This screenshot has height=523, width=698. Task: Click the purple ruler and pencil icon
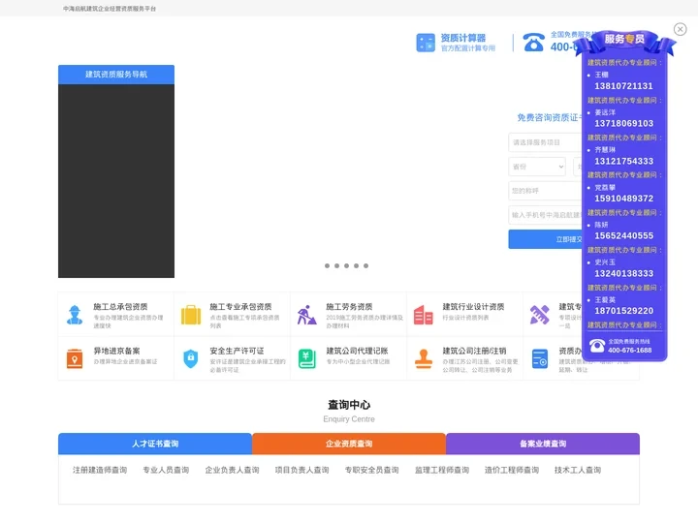(x=540, y=315)
